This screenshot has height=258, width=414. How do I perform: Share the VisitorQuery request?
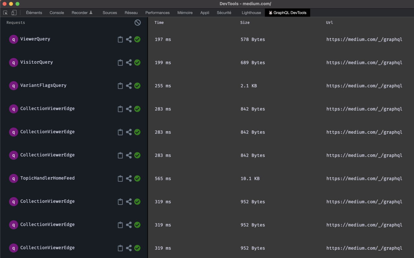129,63
